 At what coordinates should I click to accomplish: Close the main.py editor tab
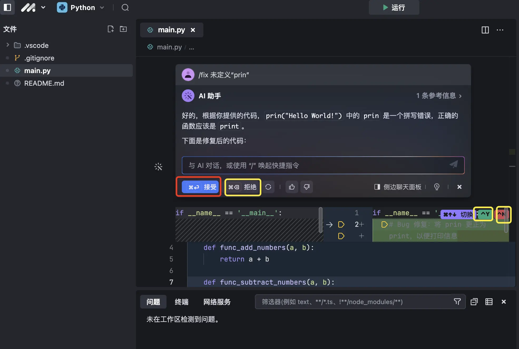pos(193,30)
